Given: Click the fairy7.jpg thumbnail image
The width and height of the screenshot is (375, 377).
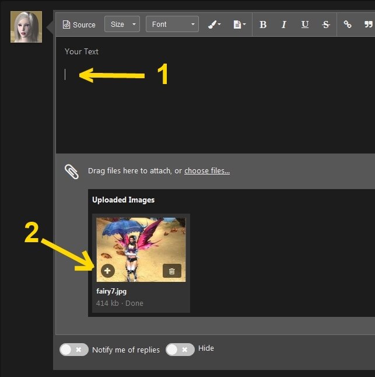Looking at the screenshot, I should [141, 250].
